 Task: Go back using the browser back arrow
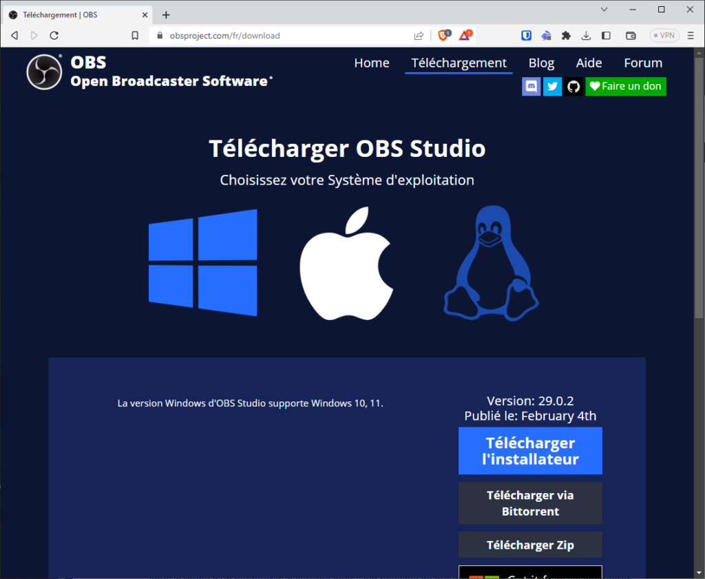[x=15, y=36]
